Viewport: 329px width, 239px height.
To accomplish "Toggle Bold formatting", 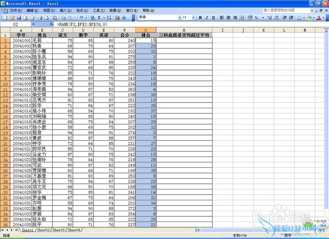I will coord(200,18).
